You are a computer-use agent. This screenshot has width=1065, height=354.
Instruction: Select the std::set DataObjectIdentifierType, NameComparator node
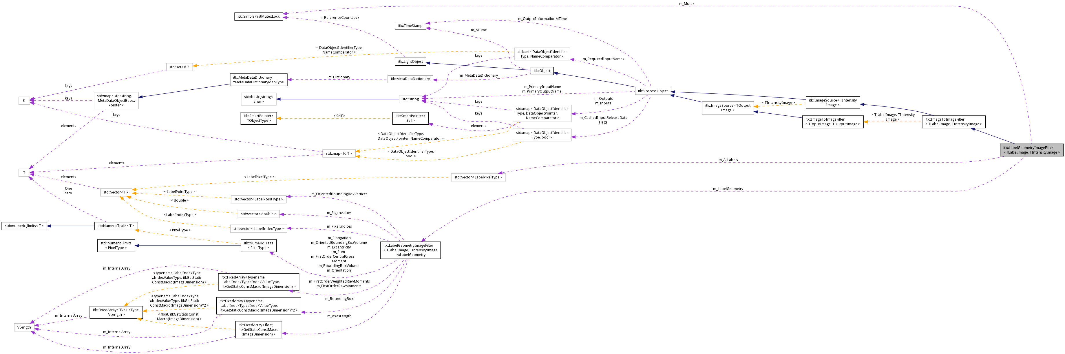pyautogui.click(x=542, y=54)
